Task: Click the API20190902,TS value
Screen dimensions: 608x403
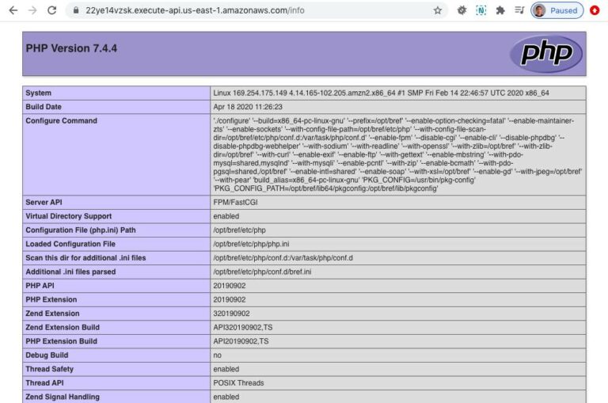Action: [241, 341]
